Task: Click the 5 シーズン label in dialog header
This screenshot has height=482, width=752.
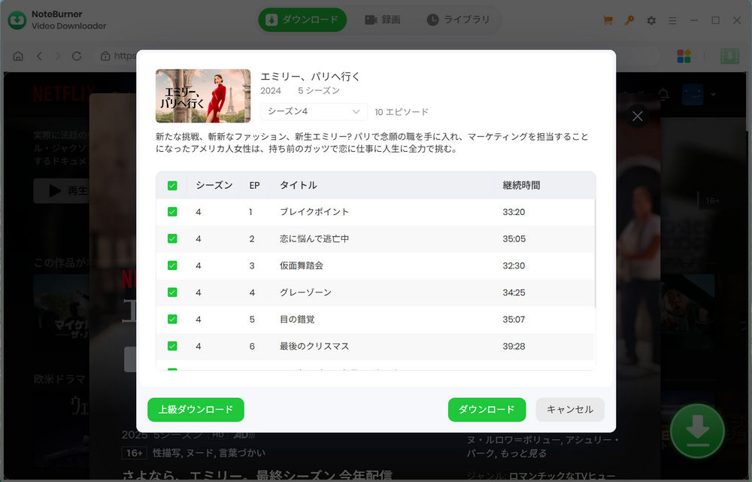Action: pyautogui.click(x=318, y=91)
